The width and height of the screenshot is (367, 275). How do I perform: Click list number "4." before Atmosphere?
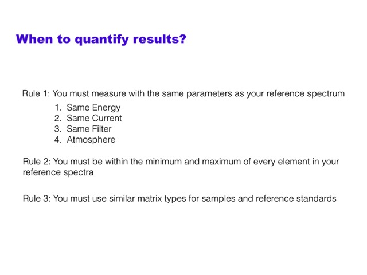click(x=58, y=140)
